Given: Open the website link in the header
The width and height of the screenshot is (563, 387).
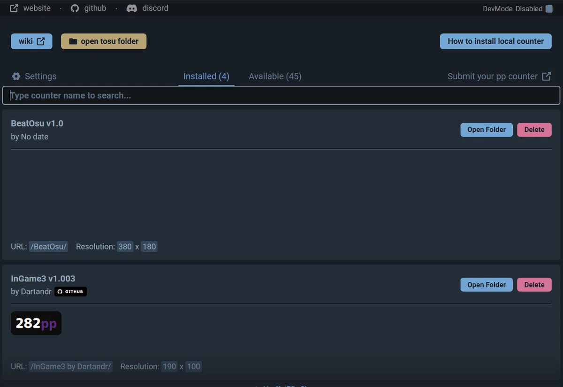Looking at the screenshot, I should (30, 8).
